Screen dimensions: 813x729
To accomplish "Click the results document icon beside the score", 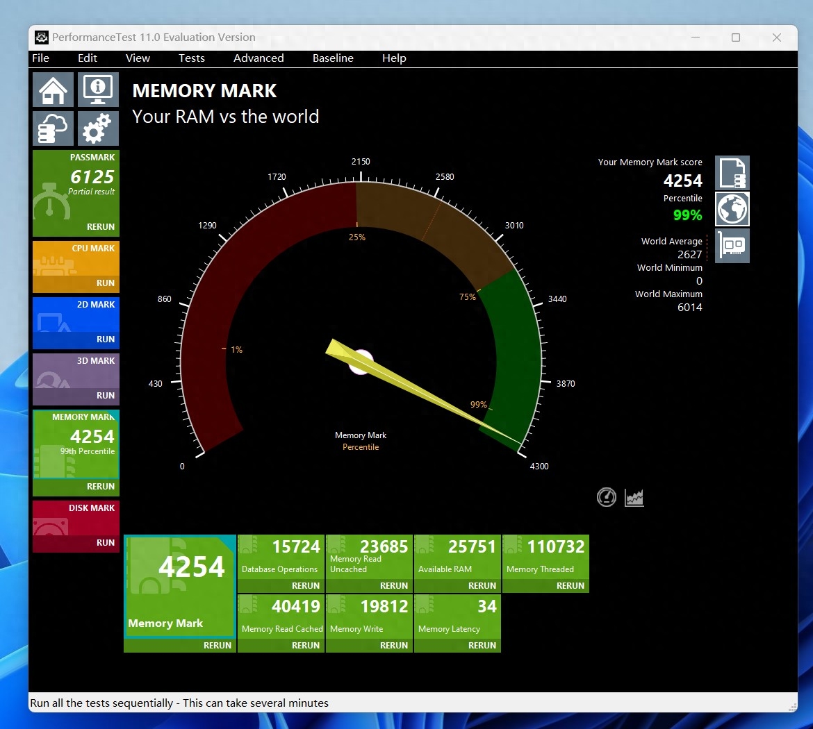I will (x=732, y=173).
